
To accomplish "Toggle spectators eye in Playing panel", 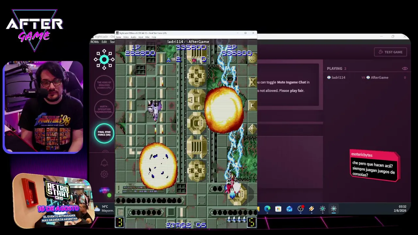I will coord(405,69).
